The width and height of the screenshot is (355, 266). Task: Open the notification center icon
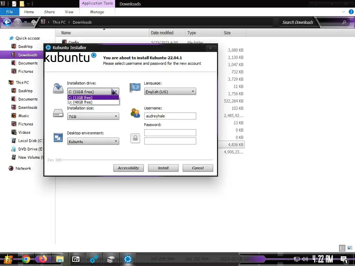[x=344, y=259]
